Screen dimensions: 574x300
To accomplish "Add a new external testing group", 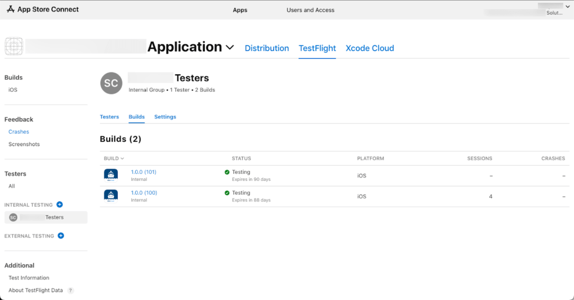I will (x=61, y=235).
